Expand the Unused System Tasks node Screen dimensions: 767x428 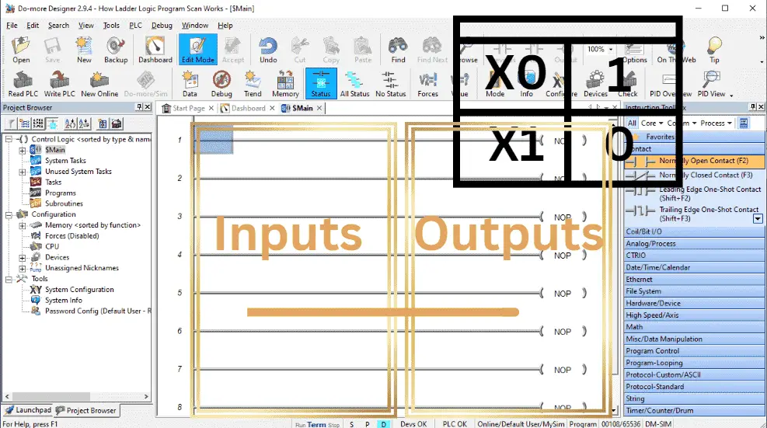point(23,172)
